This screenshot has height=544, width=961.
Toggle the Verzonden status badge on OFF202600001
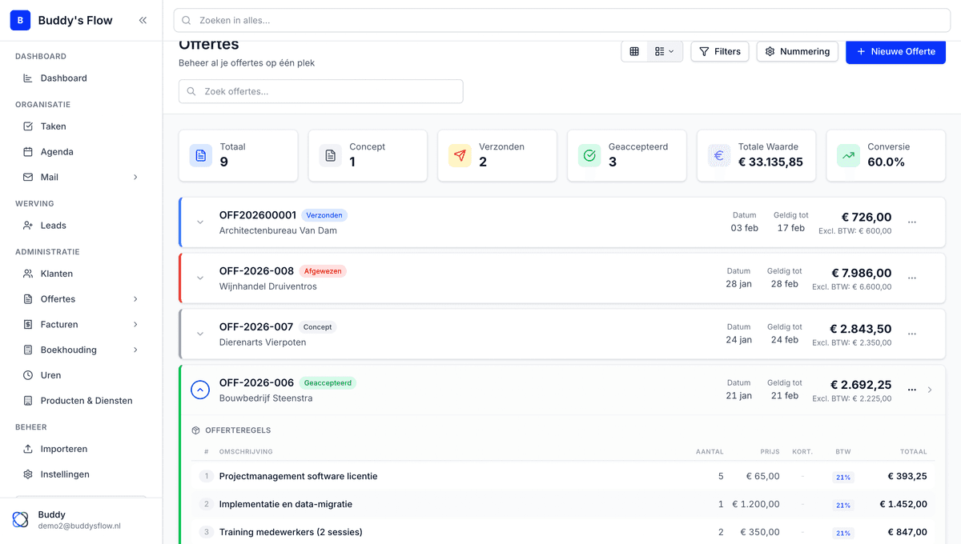pos(324,215)
